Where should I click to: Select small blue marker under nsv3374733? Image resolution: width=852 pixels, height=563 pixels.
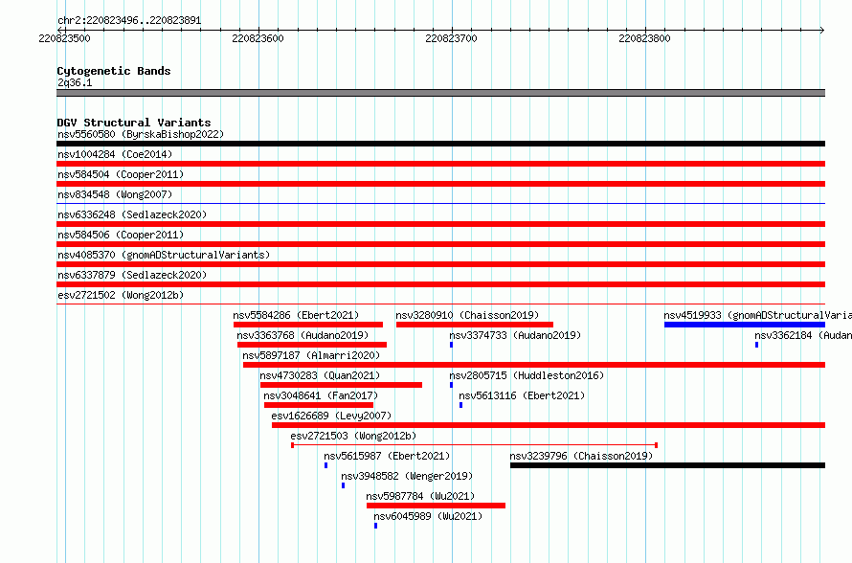tap(451, 345)
